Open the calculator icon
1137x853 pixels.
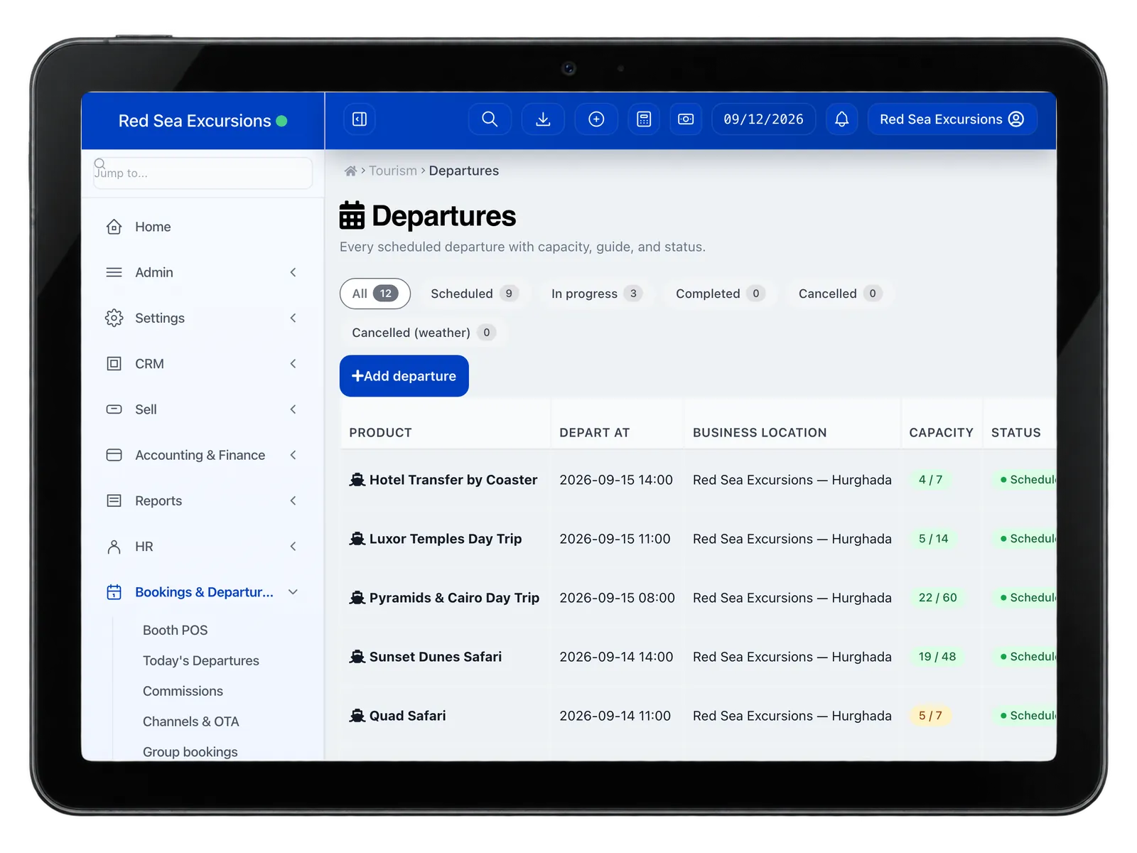644,119
